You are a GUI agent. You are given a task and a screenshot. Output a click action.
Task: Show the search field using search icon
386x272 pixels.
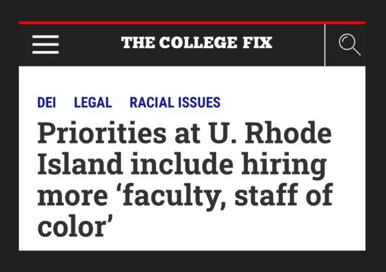tap(350, 45)
